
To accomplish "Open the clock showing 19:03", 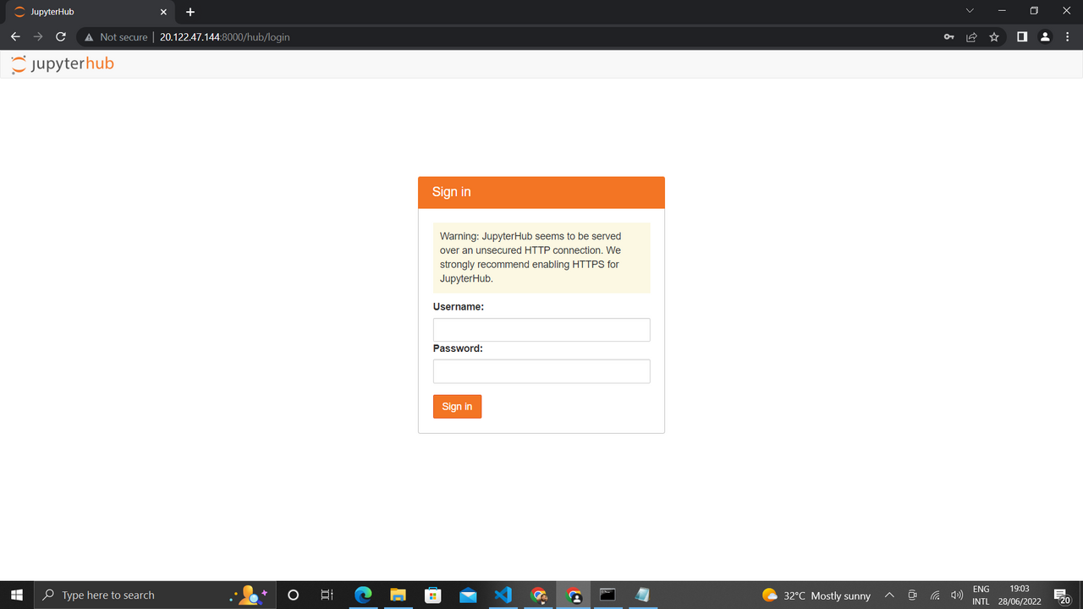I will (1020, 595).
